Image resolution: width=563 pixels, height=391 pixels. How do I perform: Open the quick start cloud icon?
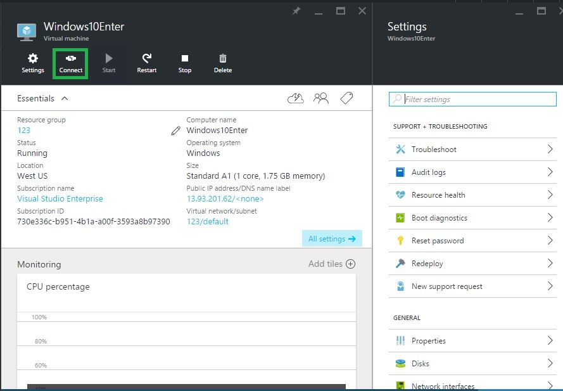[296, 98]
